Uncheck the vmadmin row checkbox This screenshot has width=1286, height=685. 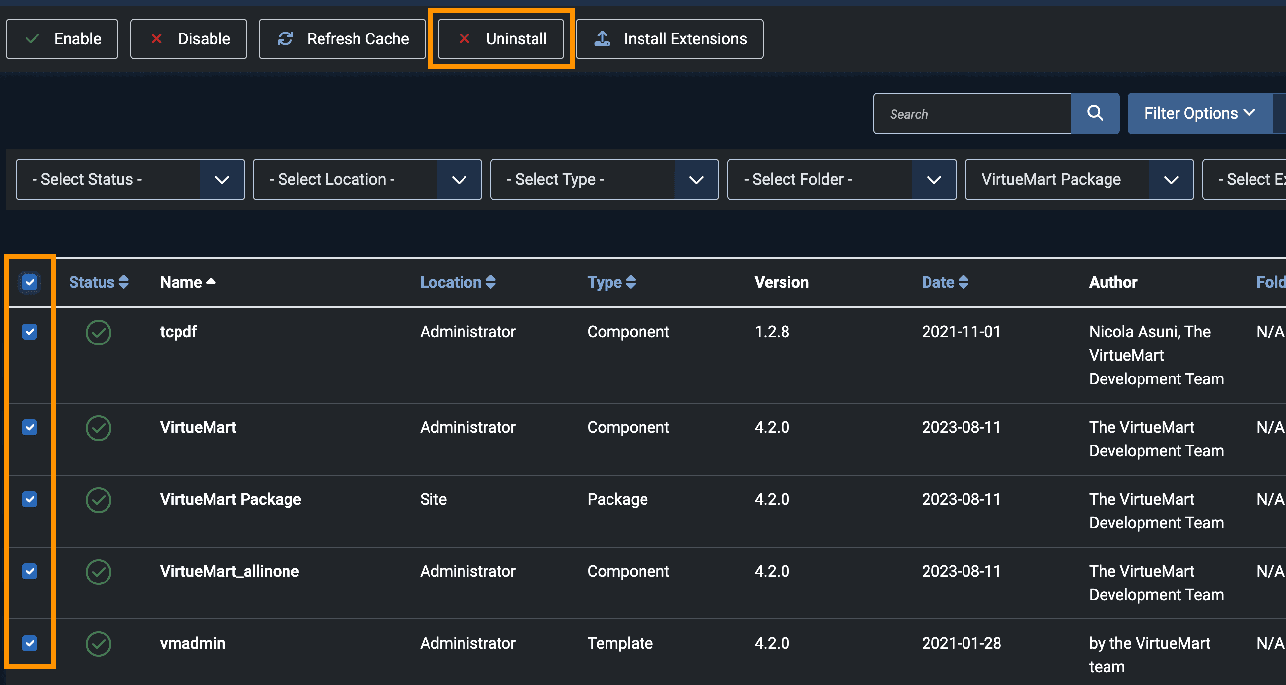coord(30,643)
